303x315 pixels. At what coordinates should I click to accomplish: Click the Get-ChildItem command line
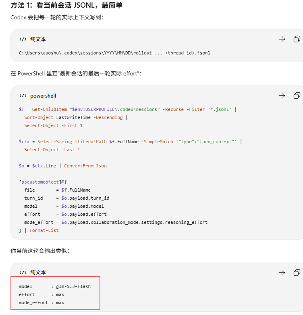pyautogui.click(x=128, y=109)
